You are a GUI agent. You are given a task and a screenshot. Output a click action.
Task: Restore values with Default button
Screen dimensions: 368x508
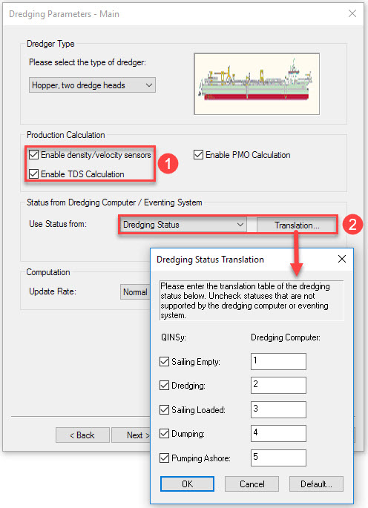tap(316, 484)
